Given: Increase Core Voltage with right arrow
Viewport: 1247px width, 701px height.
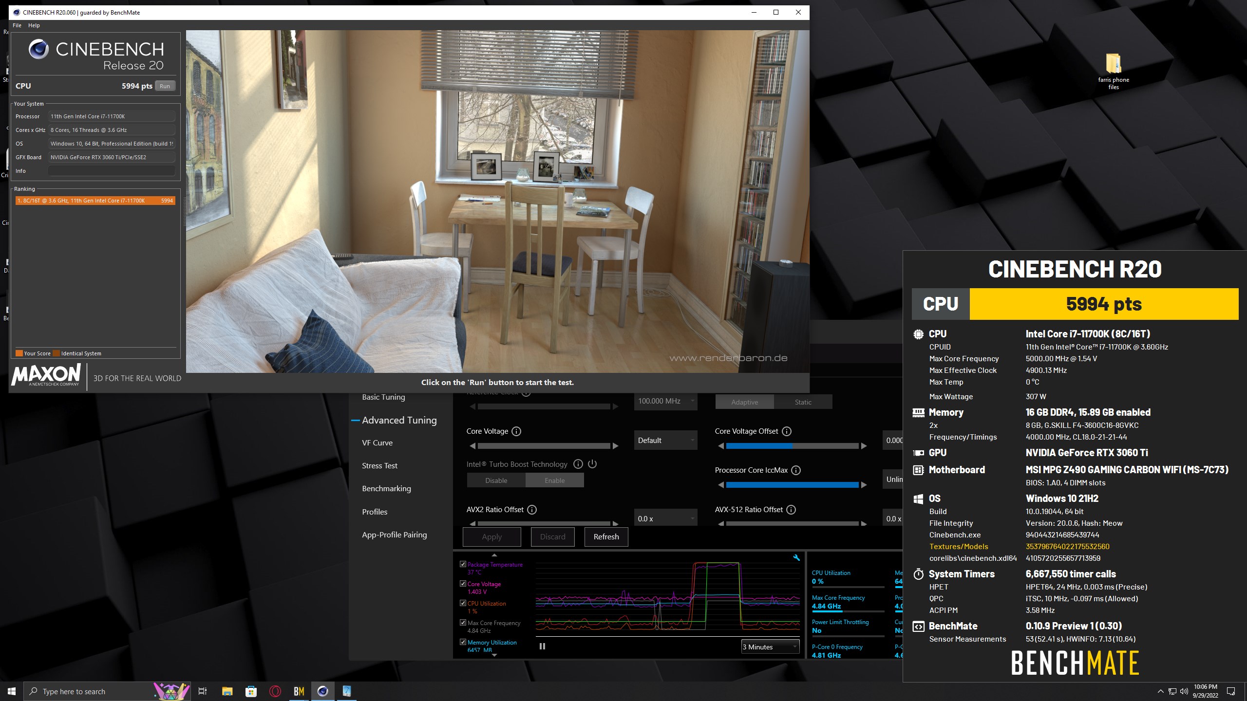Looking at the screenshot, I should 615,446.
